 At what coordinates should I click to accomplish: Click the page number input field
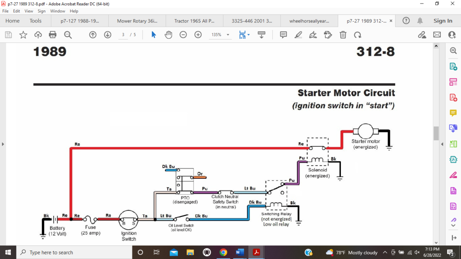[x=123, y=35]
